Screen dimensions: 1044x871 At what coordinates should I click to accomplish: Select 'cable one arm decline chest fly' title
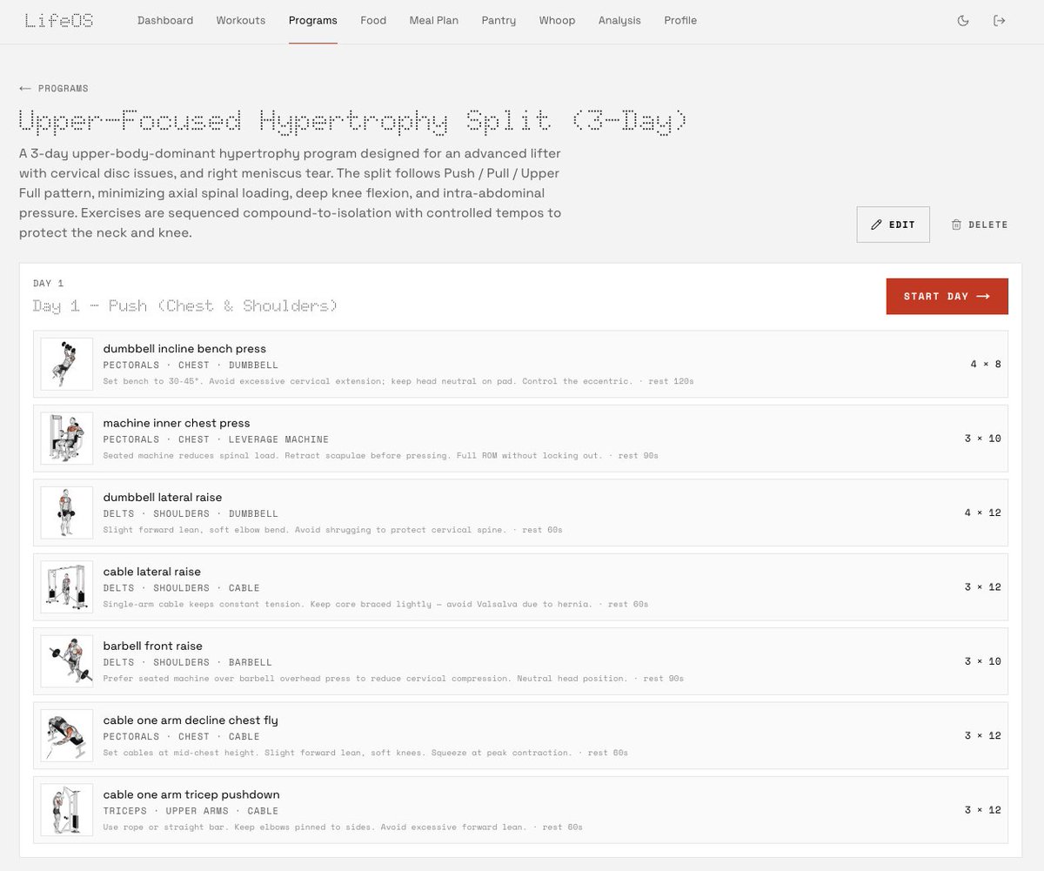click(191, 720)
